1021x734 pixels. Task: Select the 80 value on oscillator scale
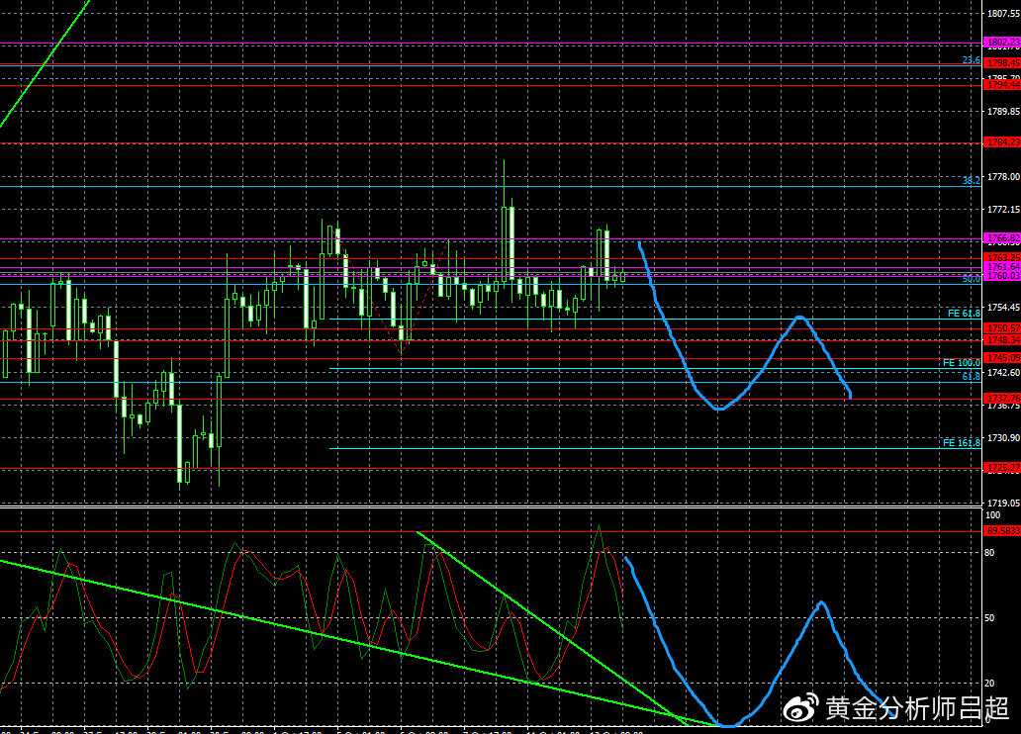point(989,552)
